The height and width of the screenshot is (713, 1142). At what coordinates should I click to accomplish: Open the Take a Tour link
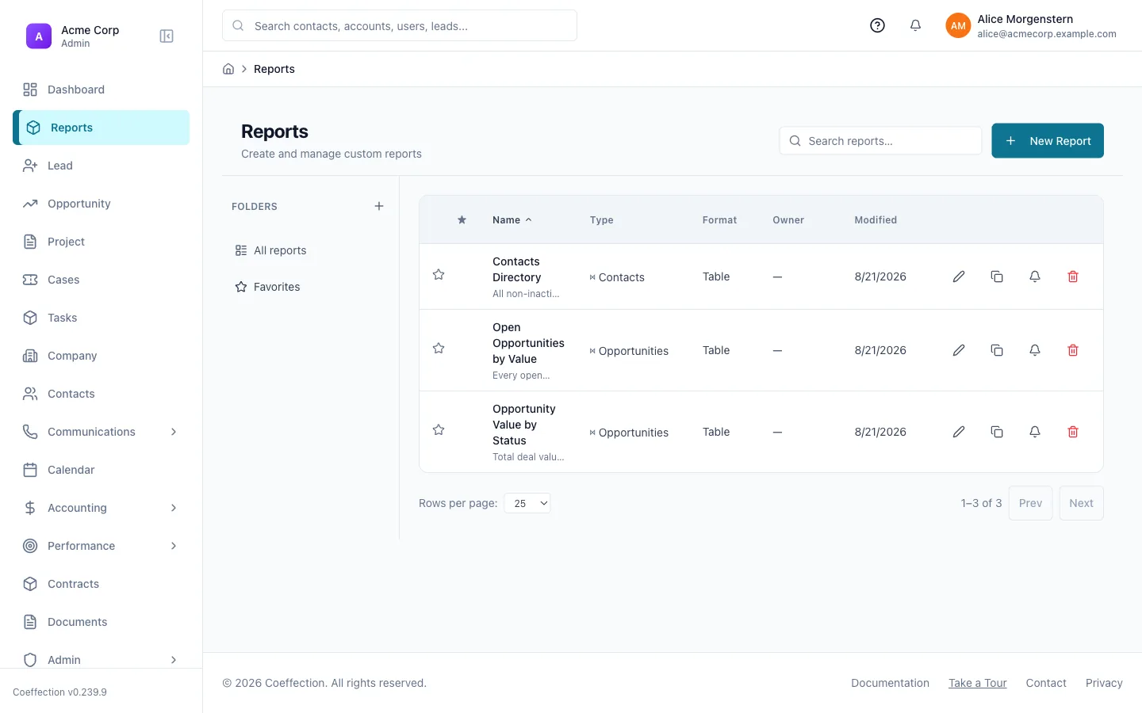tap(978, 683)
